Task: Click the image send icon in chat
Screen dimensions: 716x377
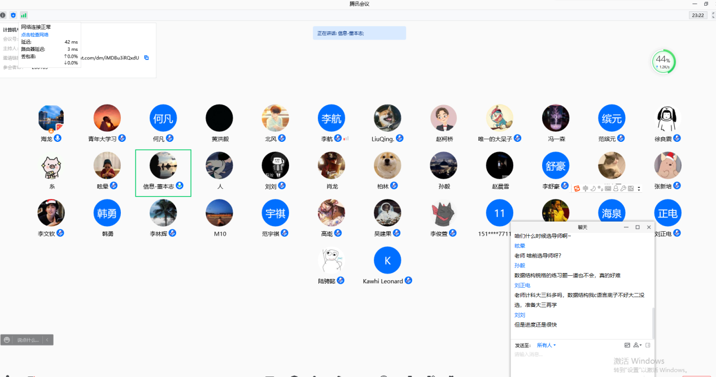Action: coord(627,345)
